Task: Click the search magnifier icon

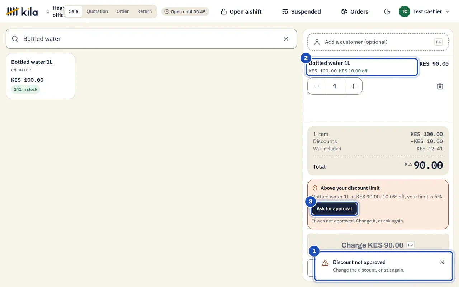Action: point(15,39)
